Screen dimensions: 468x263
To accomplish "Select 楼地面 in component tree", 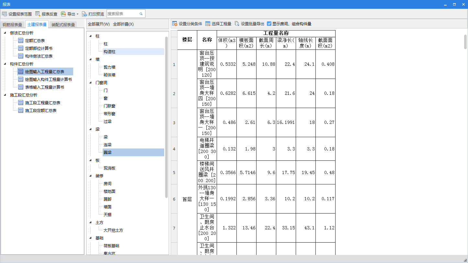I will [x=109, y=191].
